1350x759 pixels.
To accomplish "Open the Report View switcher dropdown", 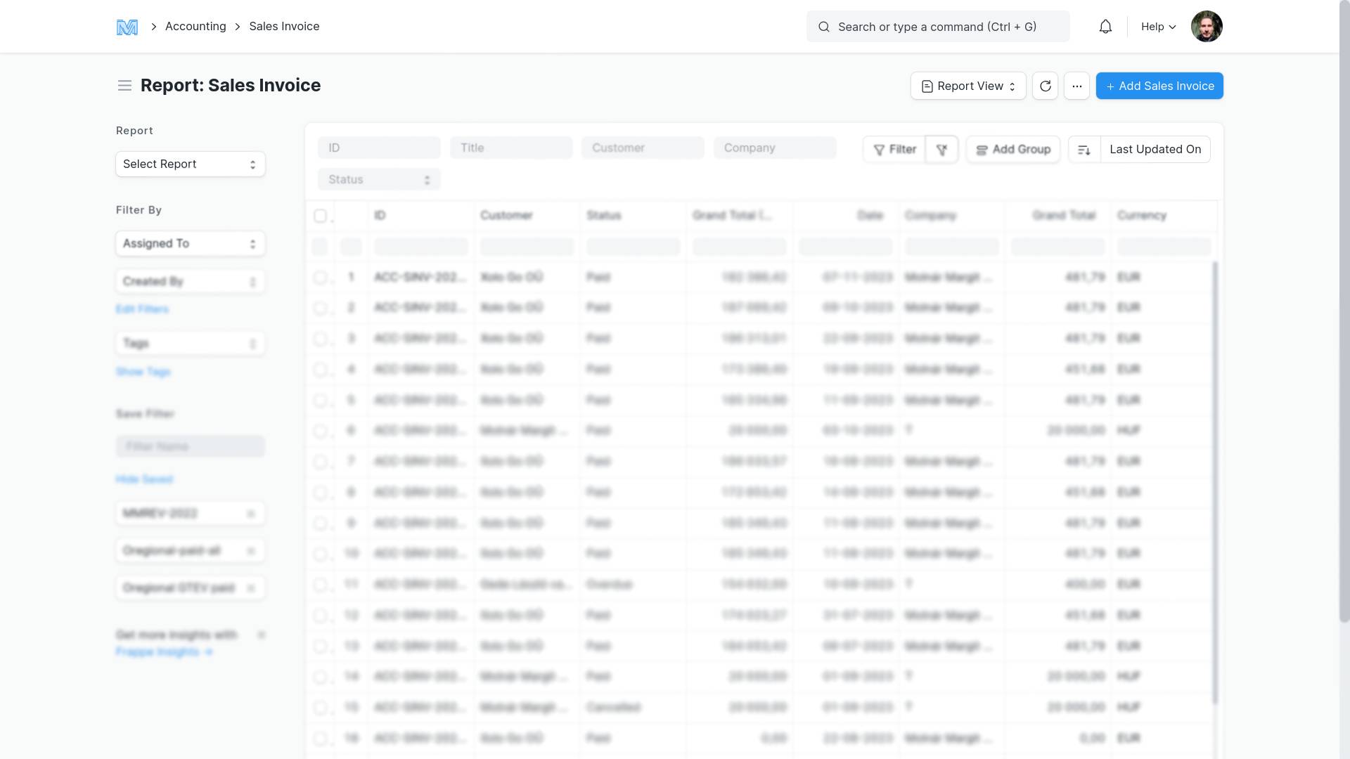I will pyautogui.click(x=968, y=86).
